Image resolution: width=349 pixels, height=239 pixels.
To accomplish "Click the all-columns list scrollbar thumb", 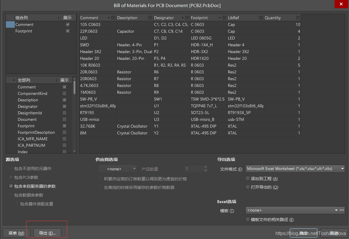I will point(74,88).
